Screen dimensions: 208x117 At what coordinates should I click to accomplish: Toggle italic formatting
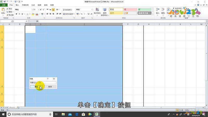point(19,14)
